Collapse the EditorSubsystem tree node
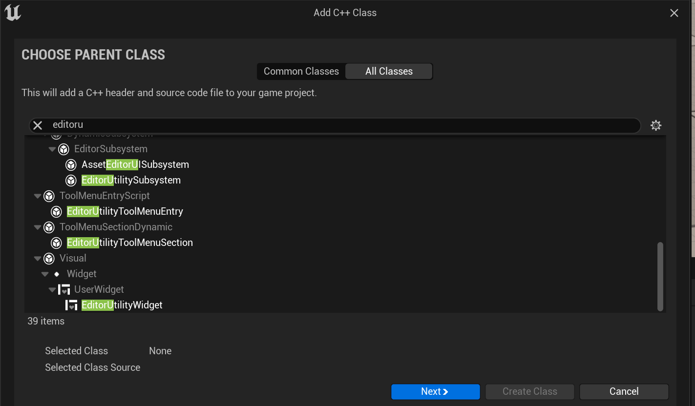This screenshot has width=695, height=406. tap(52, 149)
